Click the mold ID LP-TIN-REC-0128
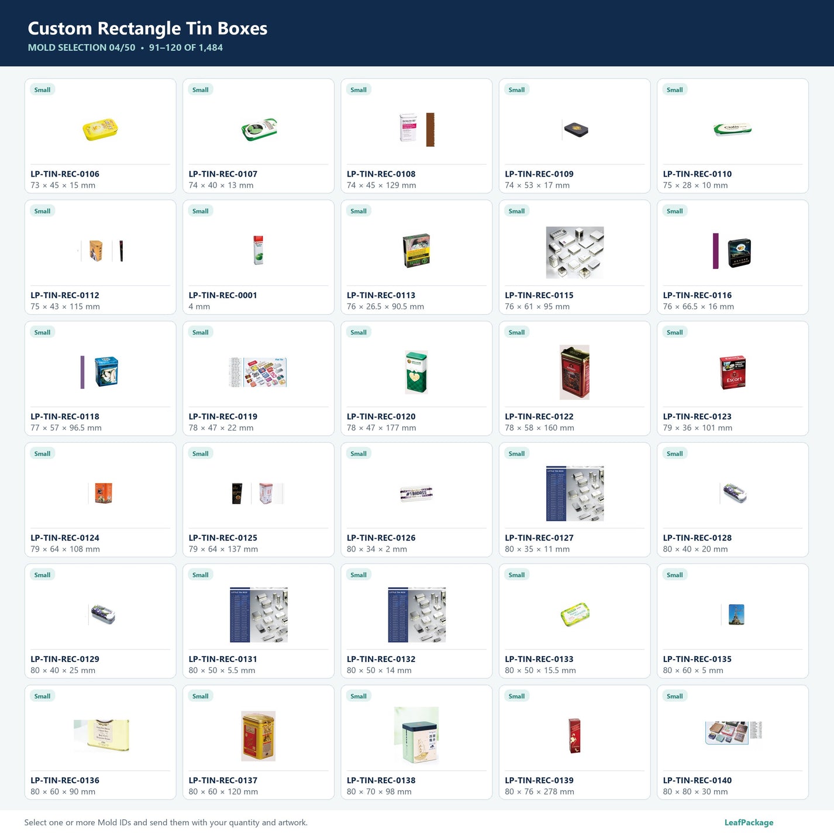The height and width of the screenshot is (834, 834). [x=697, y=537]
